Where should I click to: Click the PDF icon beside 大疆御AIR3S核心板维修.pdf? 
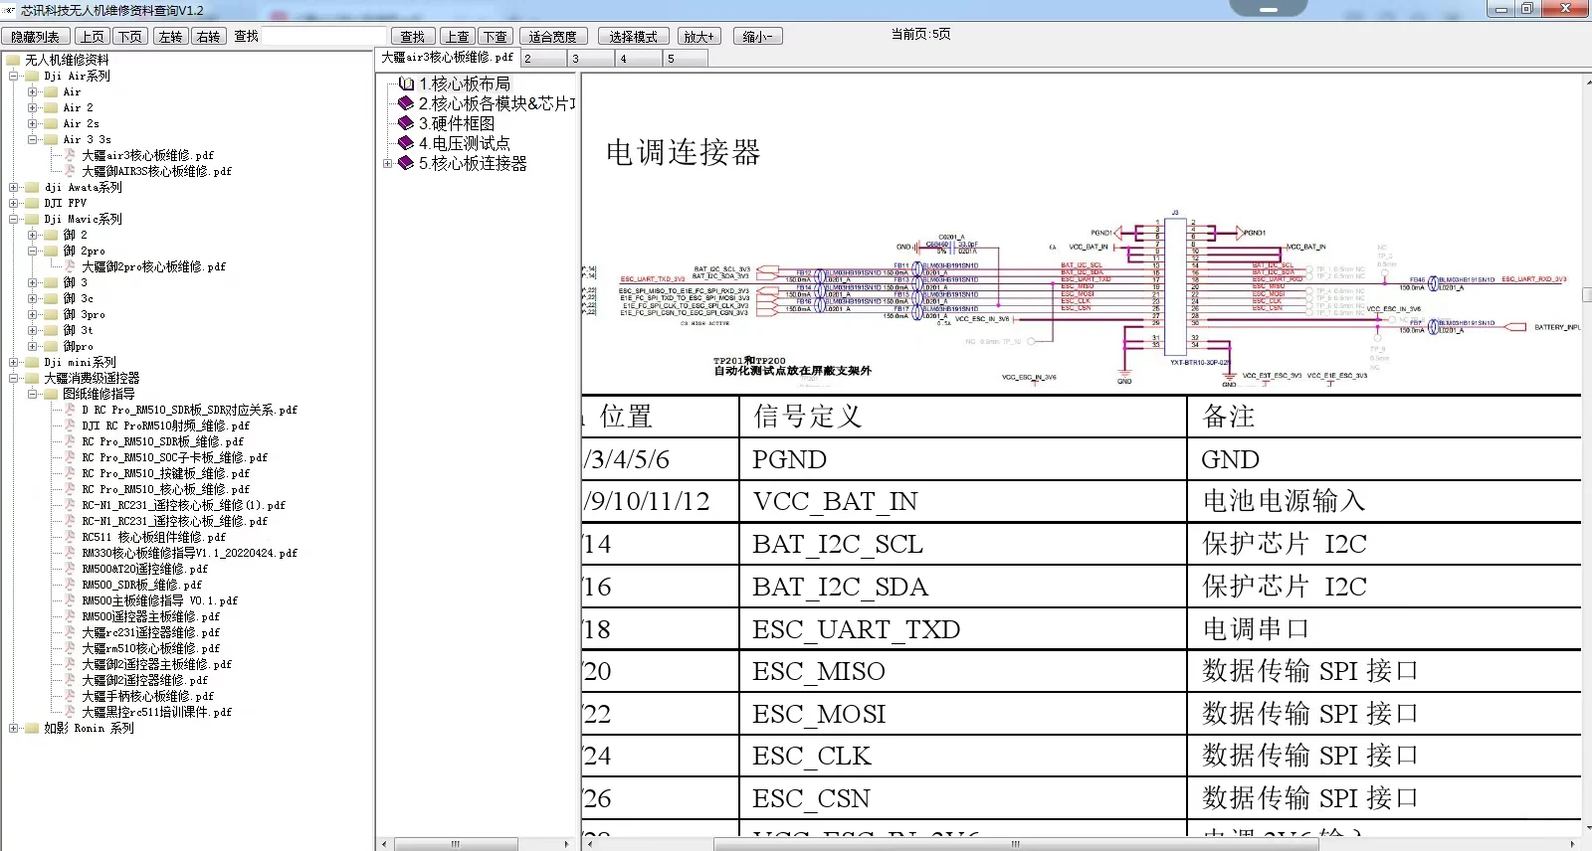(71, 171)
